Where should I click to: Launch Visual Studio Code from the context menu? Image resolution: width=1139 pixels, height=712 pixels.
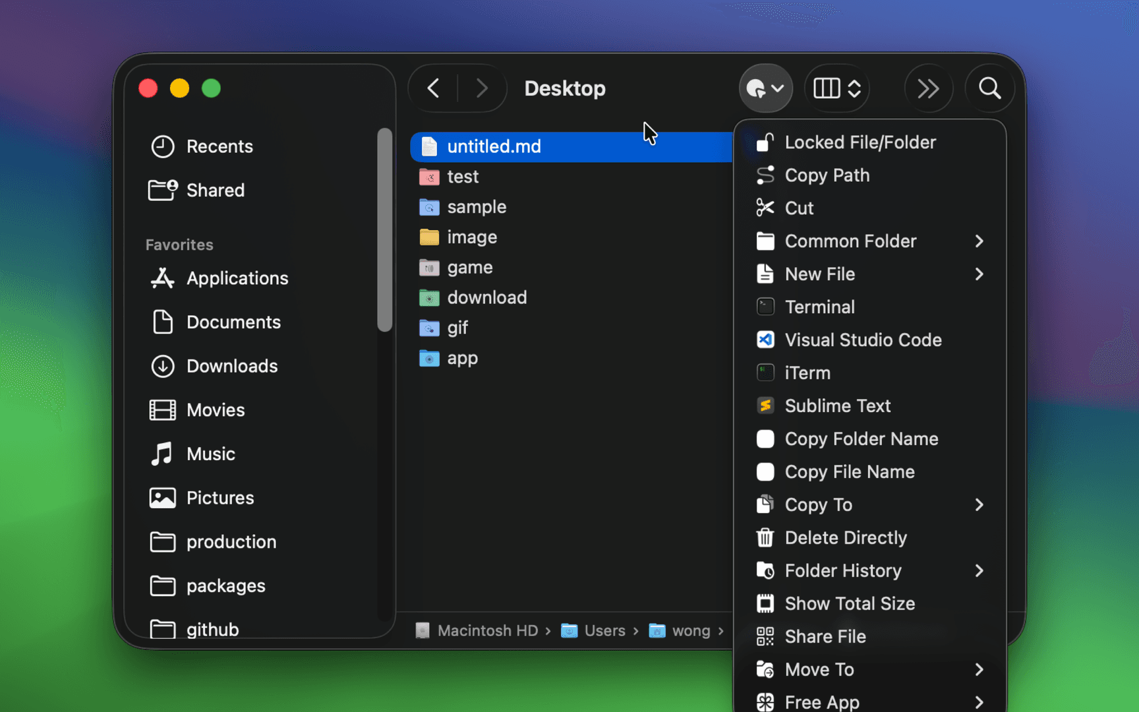point(863,340)
